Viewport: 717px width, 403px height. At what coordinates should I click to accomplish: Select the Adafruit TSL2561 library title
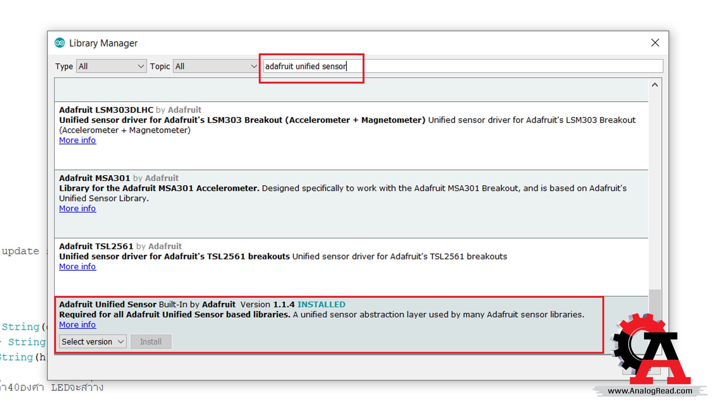point(96,247)
